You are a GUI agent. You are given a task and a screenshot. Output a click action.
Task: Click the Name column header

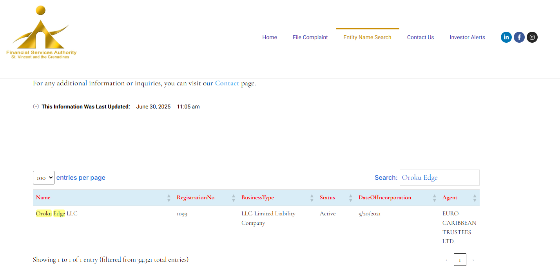point(103,198)
